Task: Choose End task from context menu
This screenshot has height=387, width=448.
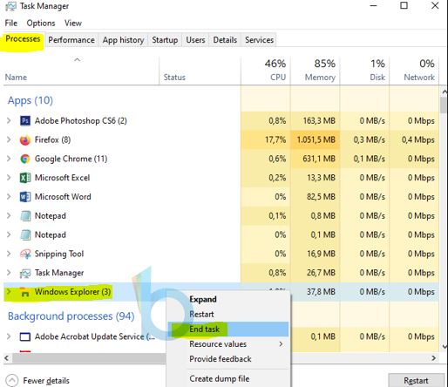Action: tap(228, 329)
